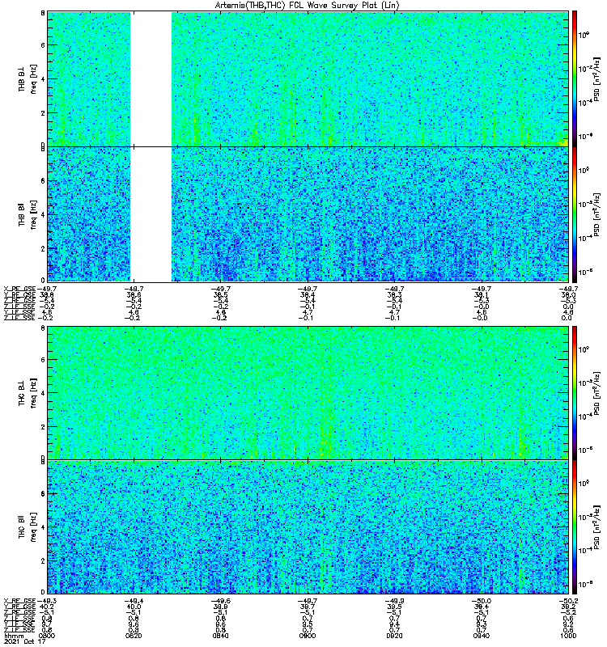Click the 2 Hz tick label of the THB B∥ axis
607x647 pixels.
tap(43, 248)
